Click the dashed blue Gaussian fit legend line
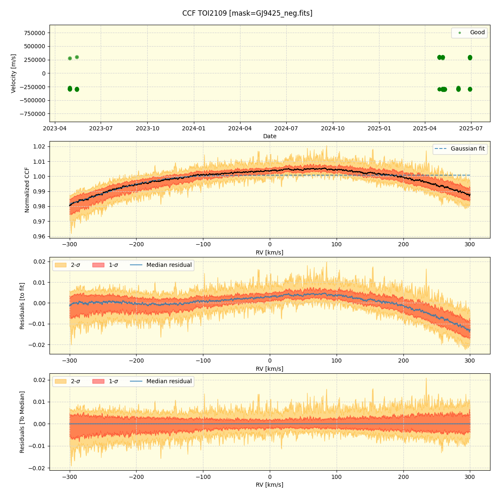Image resolution: width=495 pixels, height=495 pixels. (x=441, y=149)
